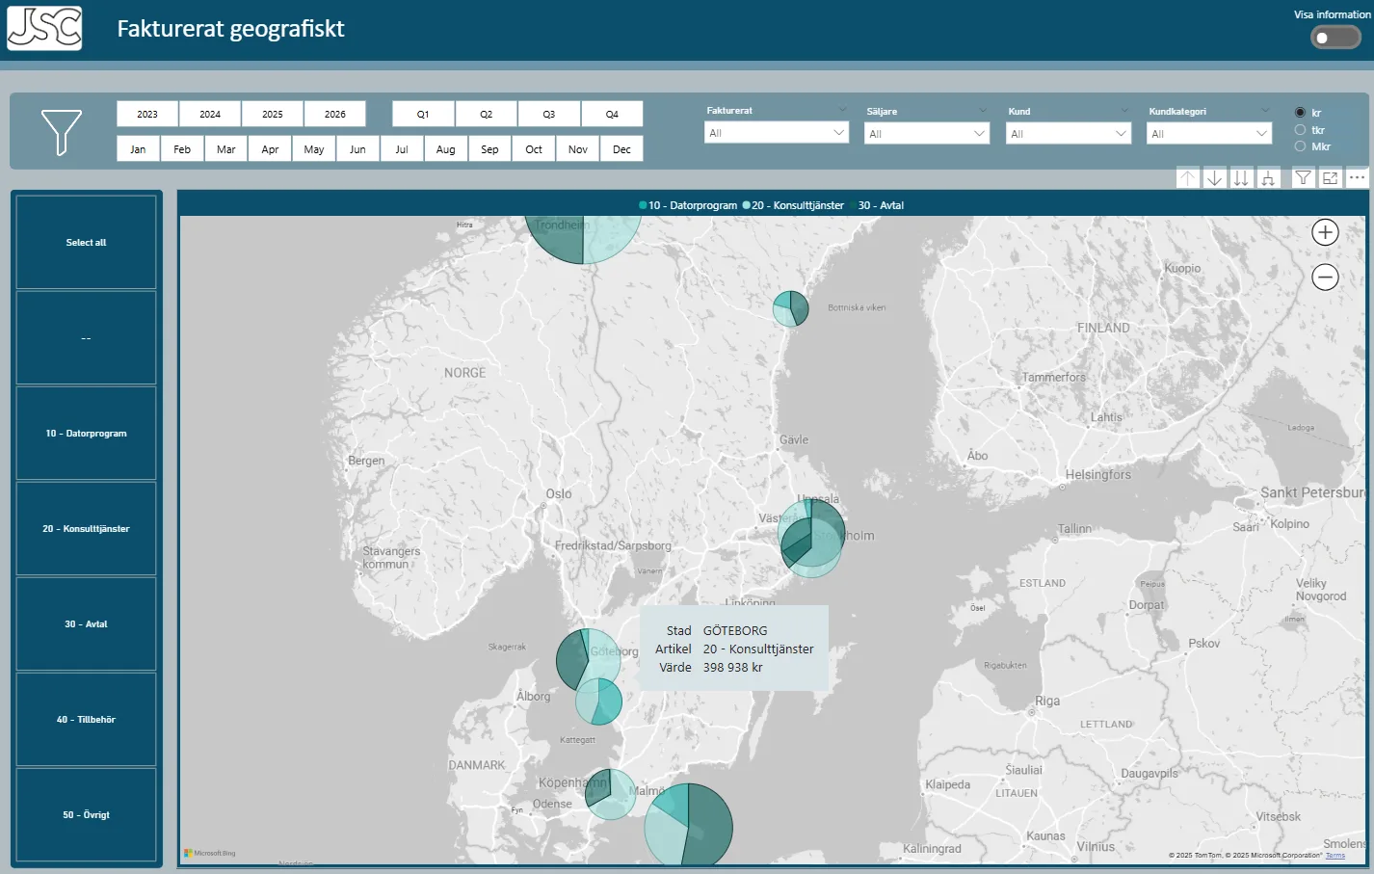Expand all down one hierarchy level

tap(1268, 177)
